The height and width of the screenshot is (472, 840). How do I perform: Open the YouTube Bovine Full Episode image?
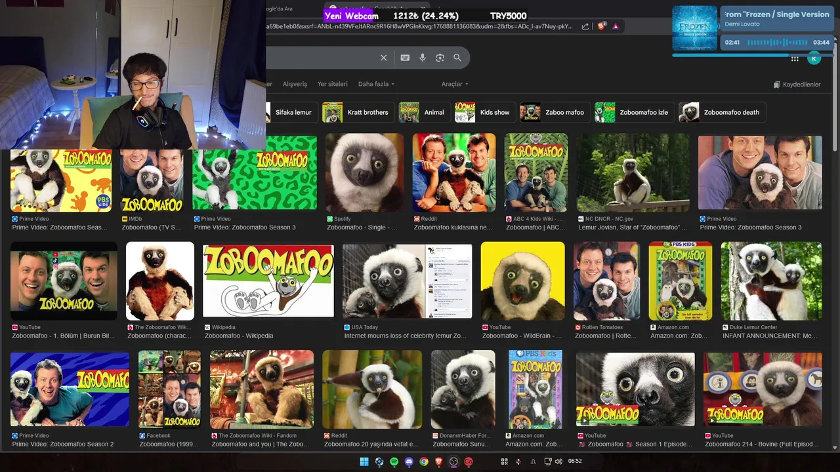pos(763,389)
